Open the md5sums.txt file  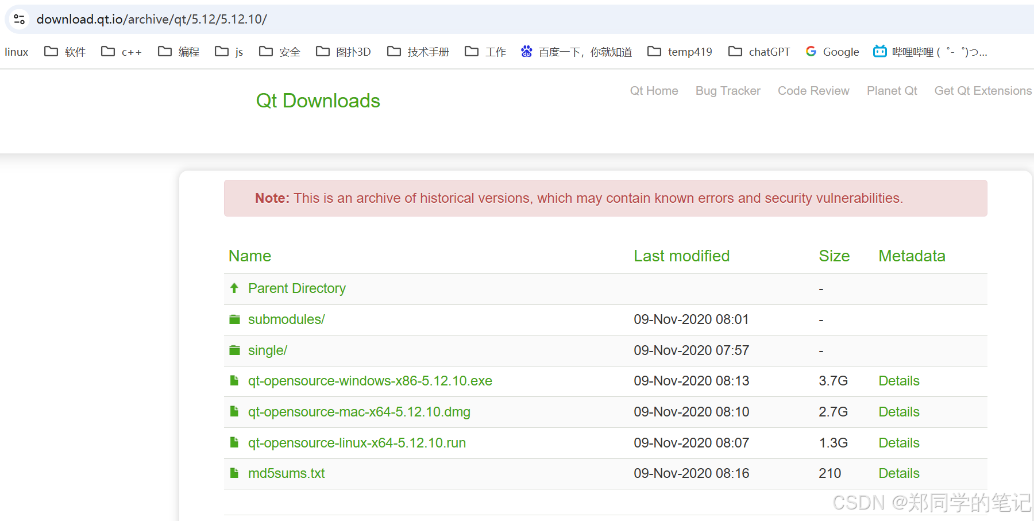point(286,473)
